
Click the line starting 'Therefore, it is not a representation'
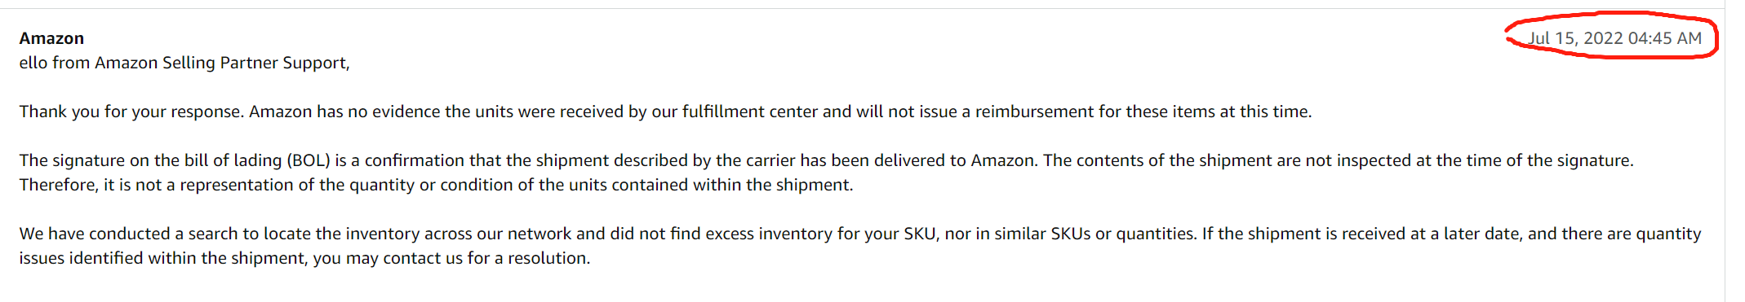coord(436,185)
